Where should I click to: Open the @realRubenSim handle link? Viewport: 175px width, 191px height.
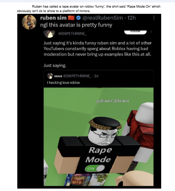[x=103, y=18]
